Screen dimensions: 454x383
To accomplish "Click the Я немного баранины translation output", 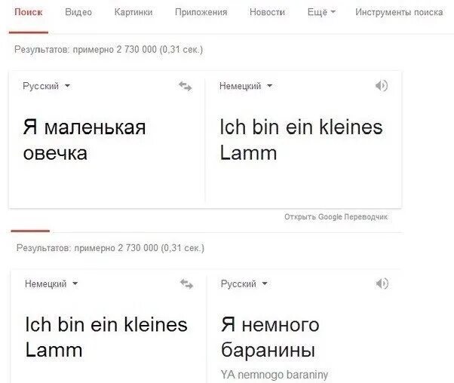I will click(x=270, y=337).
